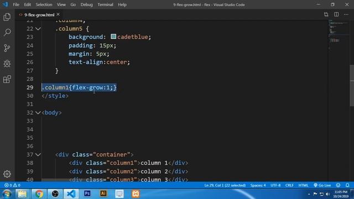Click the volume icon in system tray
The height and width of the screenshot is (199, 354).
tap(328, 194)
